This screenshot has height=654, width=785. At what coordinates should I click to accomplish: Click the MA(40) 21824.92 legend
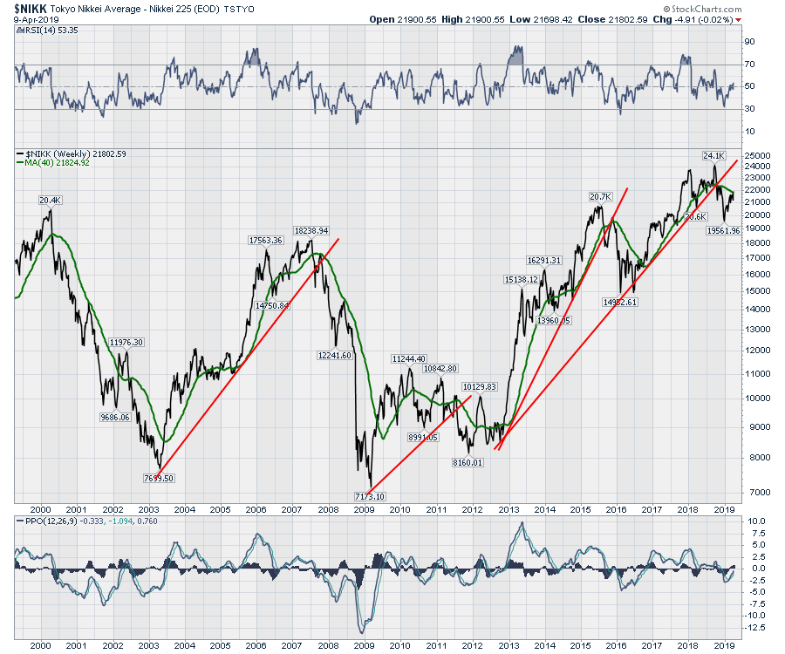click(x=57, y=163)
